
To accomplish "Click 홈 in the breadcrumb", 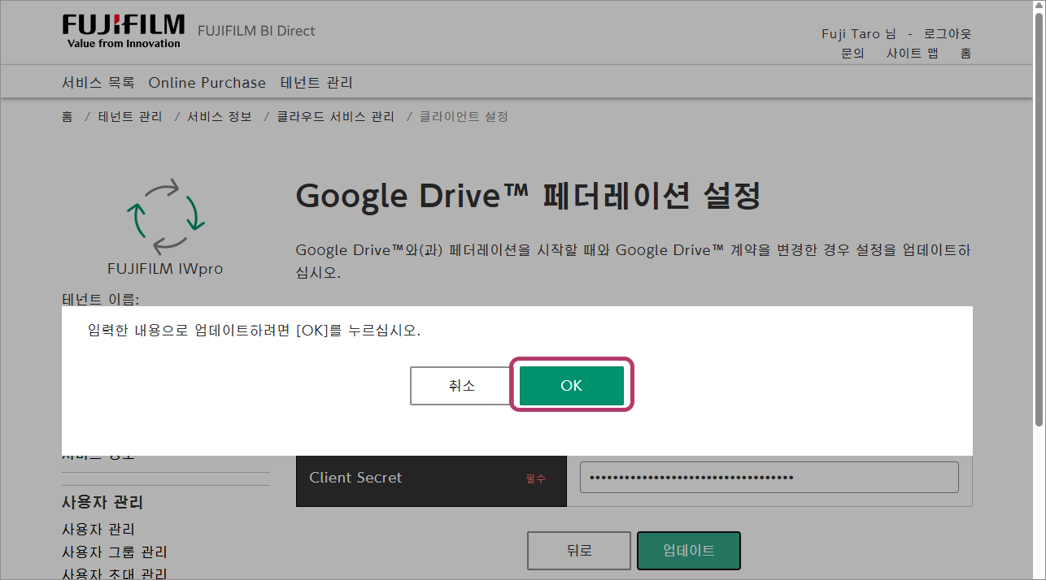I will (68, 117).
